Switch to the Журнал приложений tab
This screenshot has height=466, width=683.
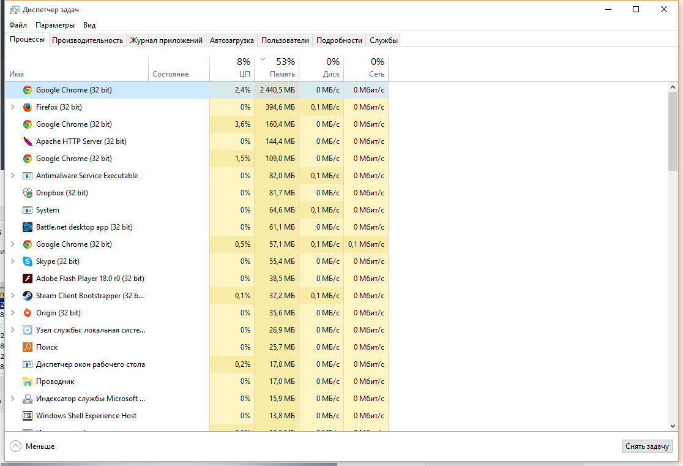pos(166,40)
